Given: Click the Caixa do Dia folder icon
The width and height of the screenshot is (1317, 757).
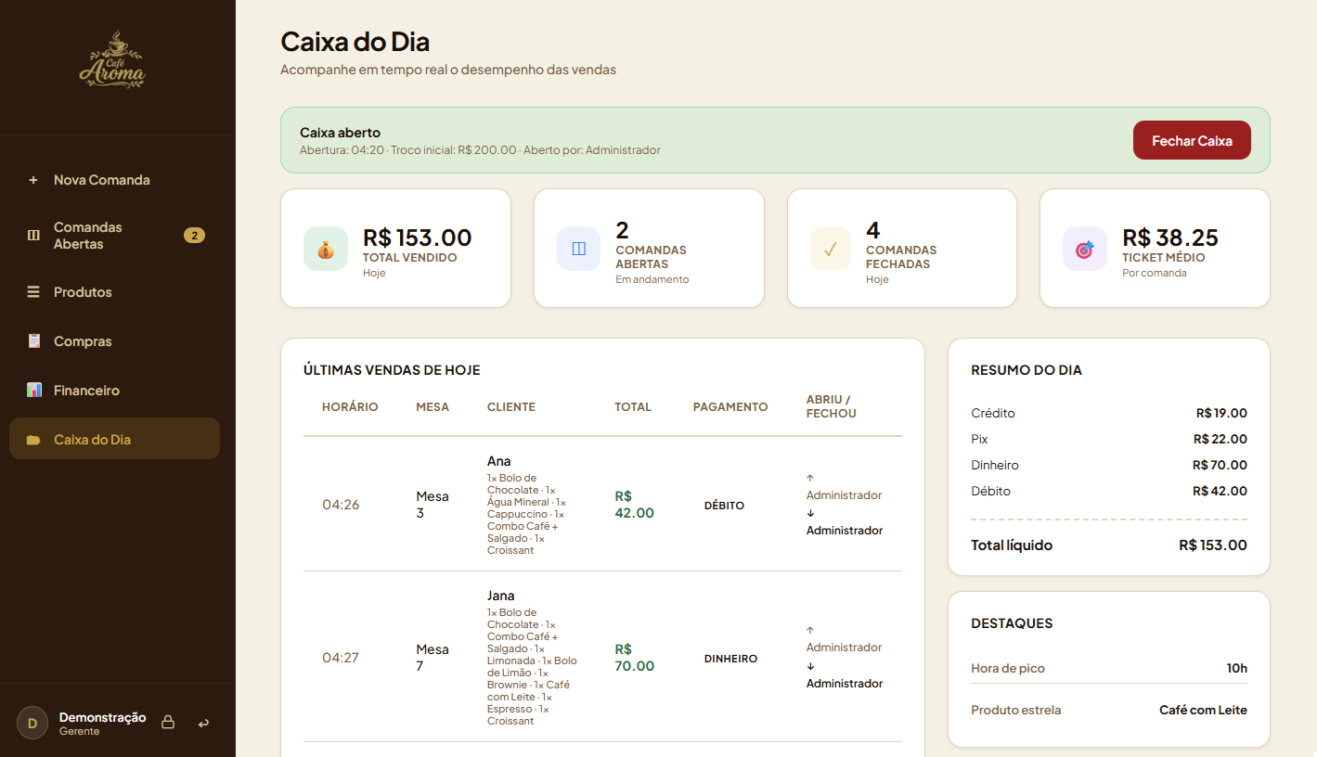Looking at the screenshot, I should 33,440.
